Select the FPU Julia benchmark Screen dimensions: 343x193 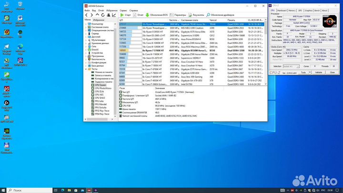[x=99, y=101]
